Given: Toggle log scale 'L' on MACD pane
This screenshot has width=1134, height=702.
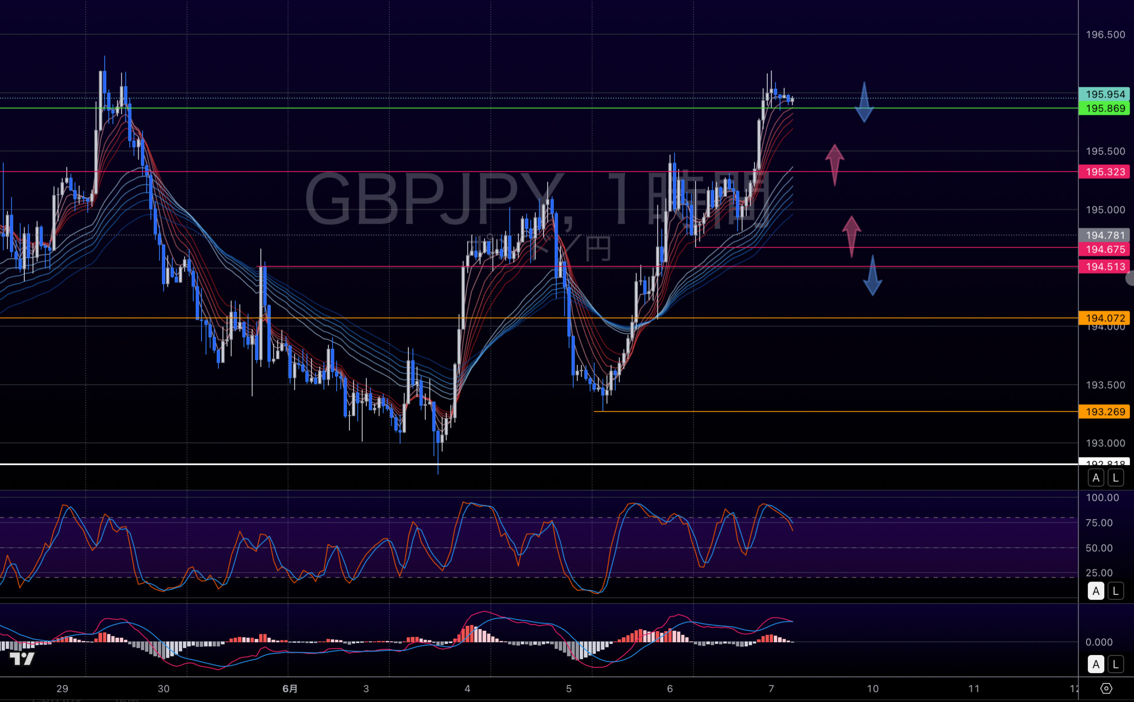Looking at the screenshot, I should pos(1116,664).
